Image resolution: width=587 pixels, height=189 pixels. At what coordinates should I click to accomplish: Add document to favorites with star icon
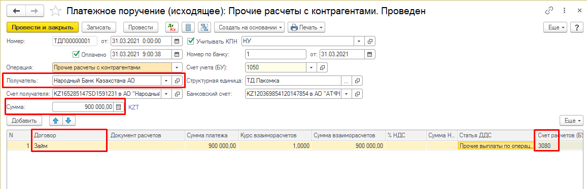click(55, 11)
